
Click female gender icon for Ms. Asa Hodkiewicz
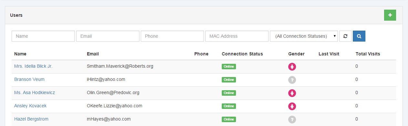click(292, 93)
